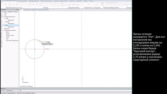Open the Рассчитать ribbon tab
The height and width of the screenshot is (94, 167).
coord(72,1)
